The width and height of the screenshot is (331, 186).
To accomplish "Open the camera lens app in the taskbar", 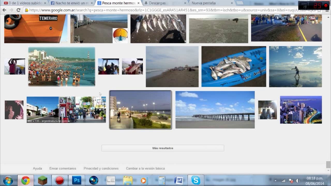I will (x=94, y=180).
